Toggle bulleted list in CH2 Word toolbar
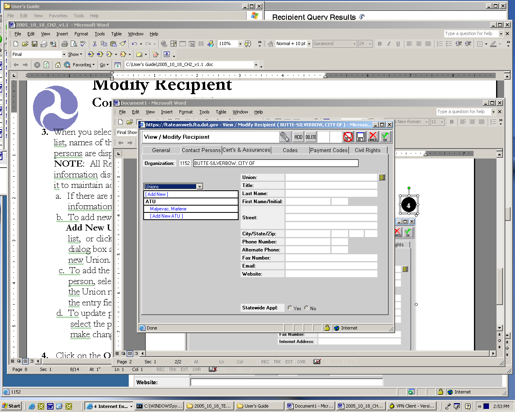 449,43
